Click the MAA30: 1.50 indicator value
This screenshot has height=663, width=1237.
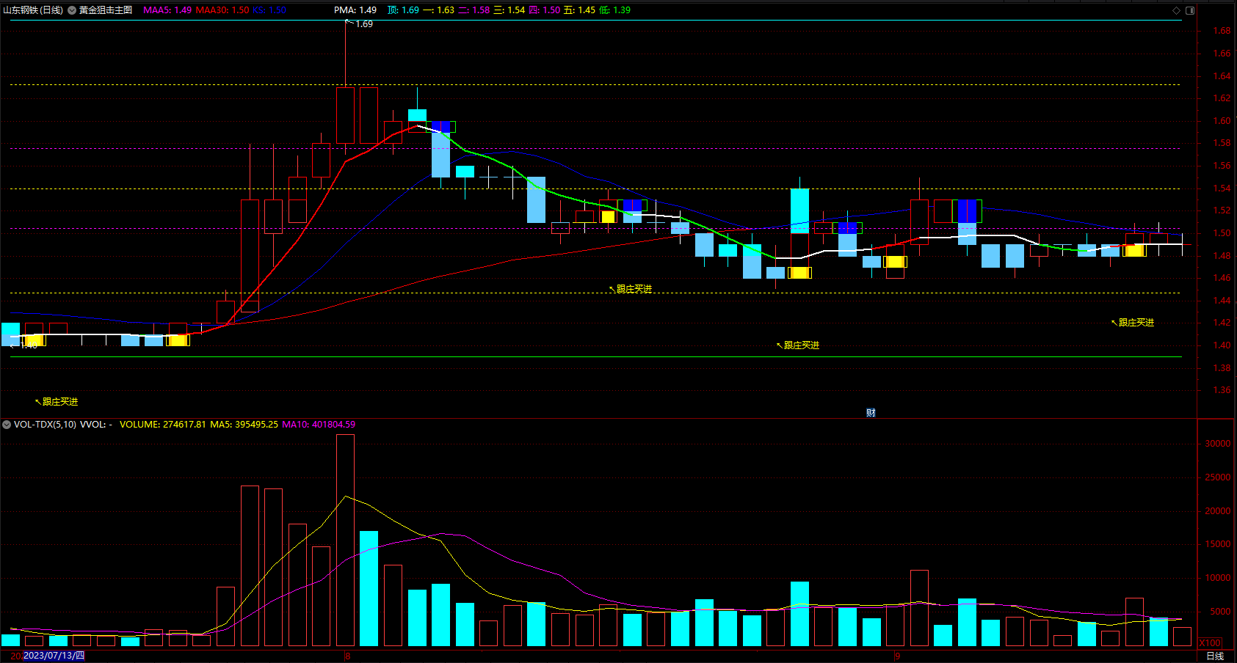pos(222,10)
